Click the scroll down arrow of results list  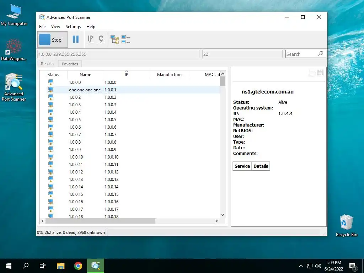(223, 215)
